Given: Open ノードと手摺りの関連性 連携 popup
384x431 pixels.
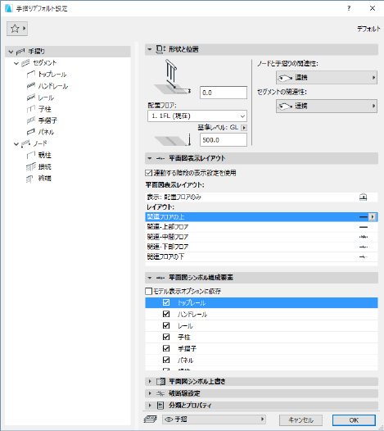Looking at the screenshot, I should point(327,78).
